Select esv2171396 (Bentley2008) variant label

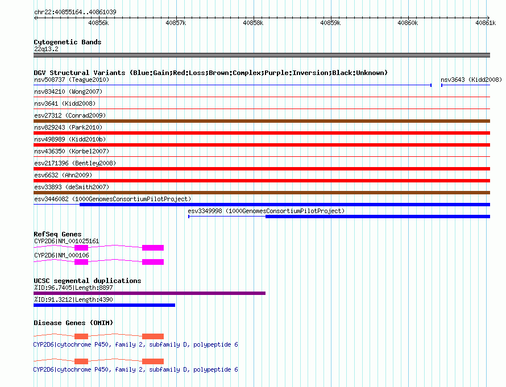tap(75, 163)
